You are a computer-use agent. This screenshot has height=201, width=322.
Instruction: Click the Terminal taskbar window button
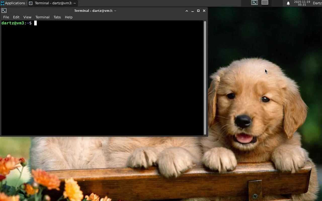coord(53,3)
